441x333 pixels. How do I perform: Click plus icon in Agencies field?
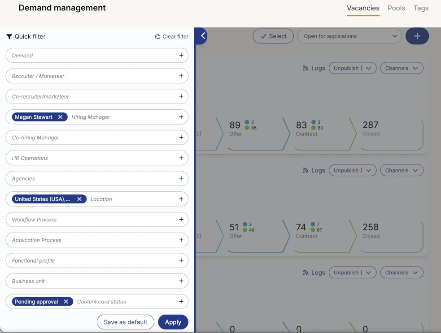click(x=181, y=178)
